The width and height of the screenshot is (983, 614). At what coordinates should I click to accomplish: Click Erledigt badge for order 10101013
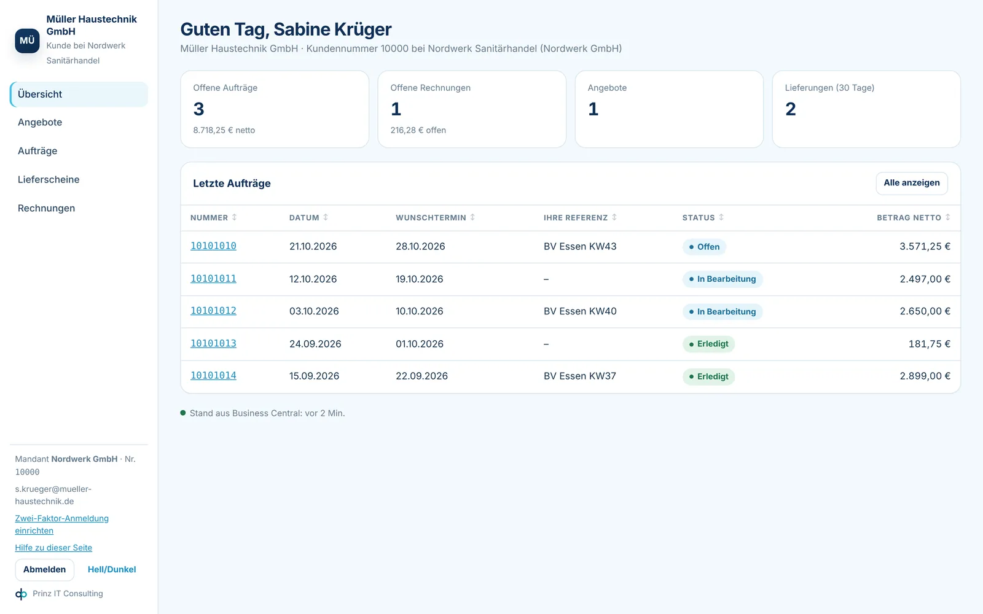(x=708, y=344)
